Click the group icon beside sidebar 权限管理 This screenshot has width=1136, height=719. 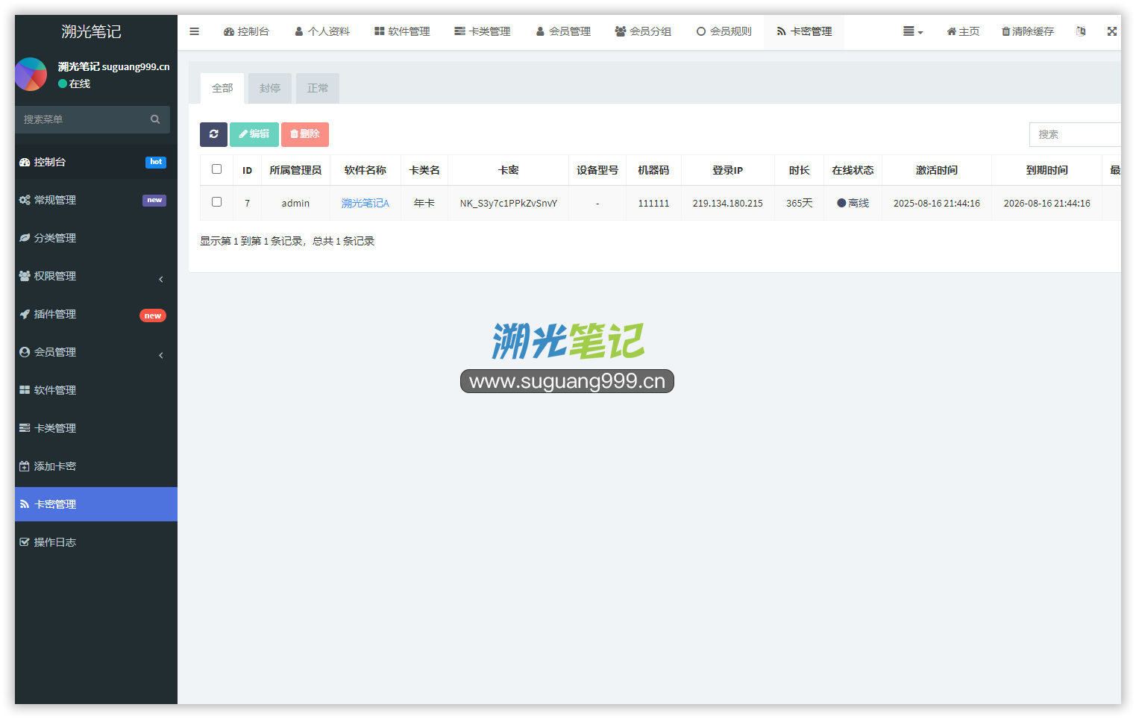click(x=25, y=276)
